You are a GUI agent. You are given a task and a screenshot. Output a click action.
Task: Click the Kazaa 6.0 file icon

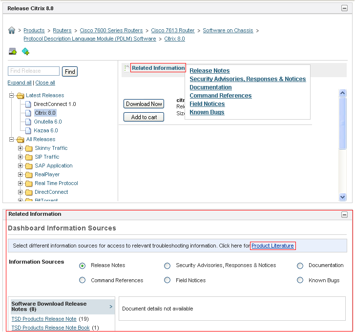[28, 130]
